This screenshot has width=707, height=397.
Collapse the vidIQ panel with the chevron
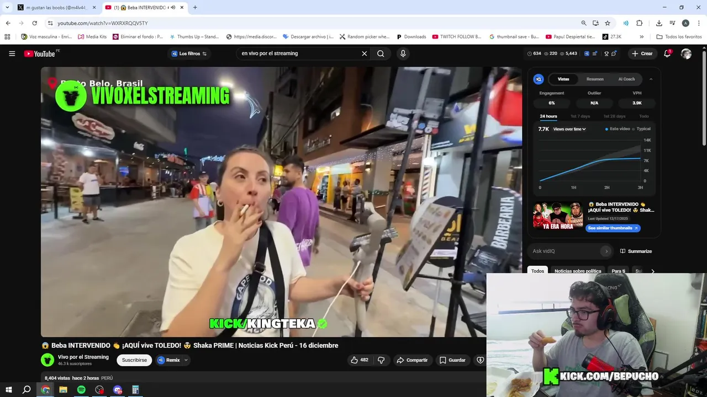tap(651, 79)
